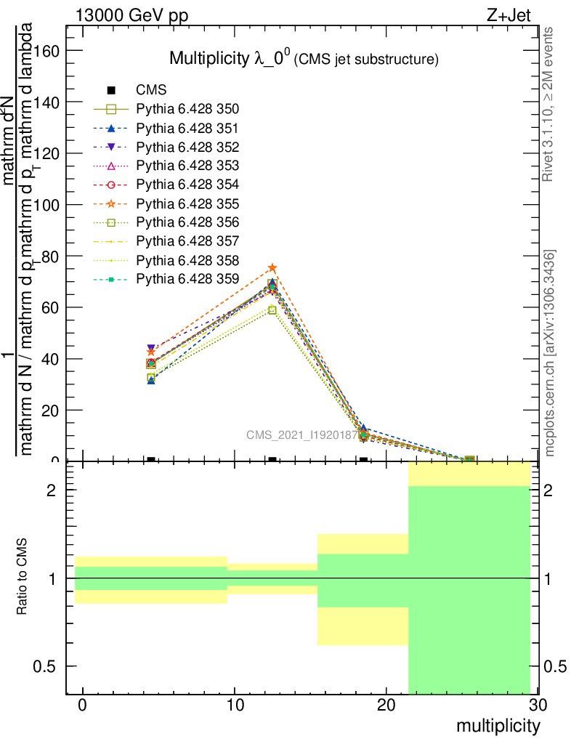
Task: Click the 'Ratio to CMS' axis label
Action: [22, 576]
